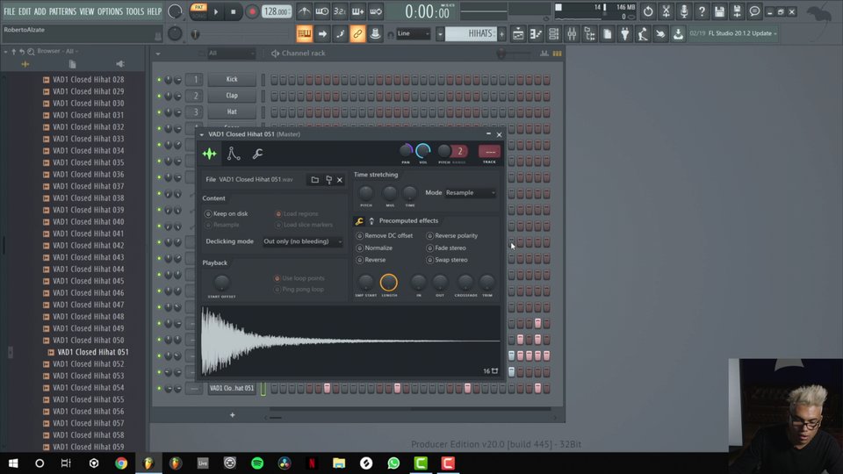Add channel with plus at rack bottom

click(232, 415)
